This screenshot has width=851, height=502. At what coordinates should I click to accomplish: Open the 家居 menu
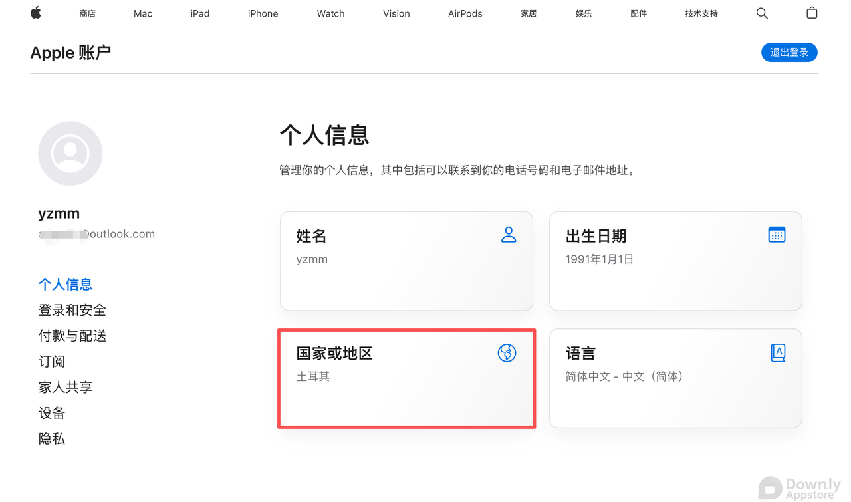click(x=529, y=13)
